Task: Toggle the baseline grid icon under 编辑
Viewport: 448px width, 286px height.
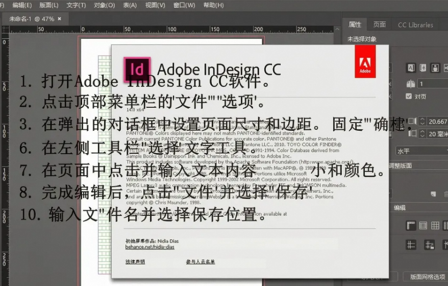Action: (x=423, y=225)
